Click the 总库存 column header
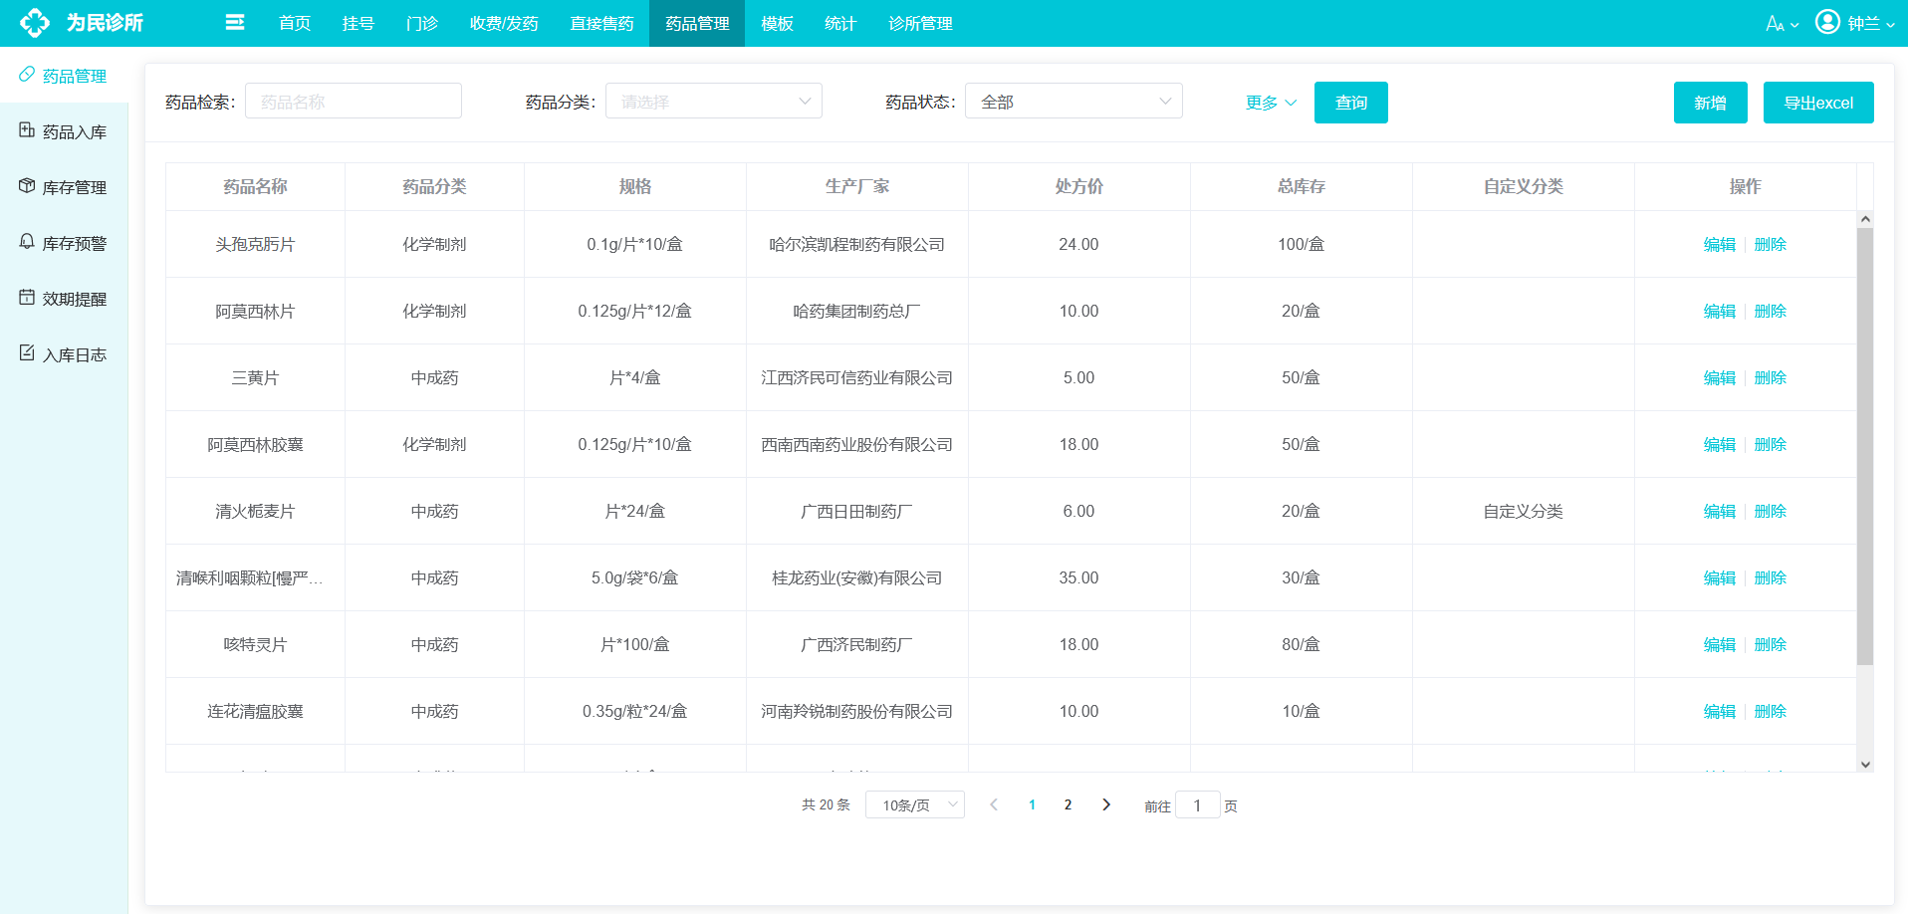The image size is (1908, 914). point(1302,186)
